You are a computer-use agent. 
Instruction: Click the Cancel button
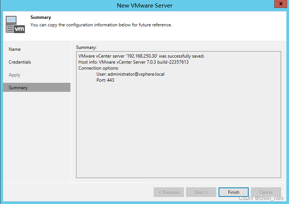(266, 192)
